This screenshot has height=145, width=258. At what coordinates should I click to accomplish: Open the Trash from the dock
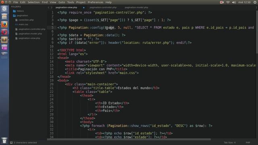click(4, 140)
